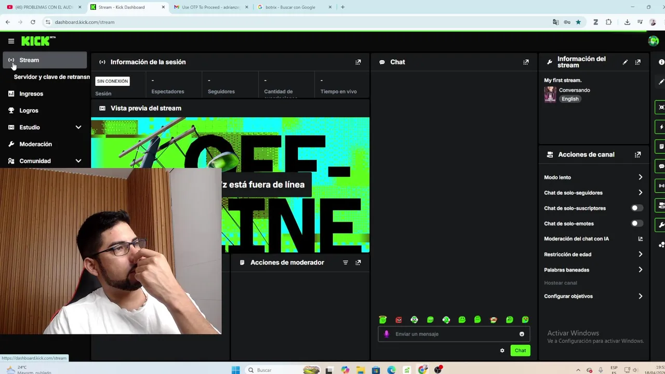Open the browser extensions puzzle icon
Screen dimensions: 665x374
(x=608, y=22)
